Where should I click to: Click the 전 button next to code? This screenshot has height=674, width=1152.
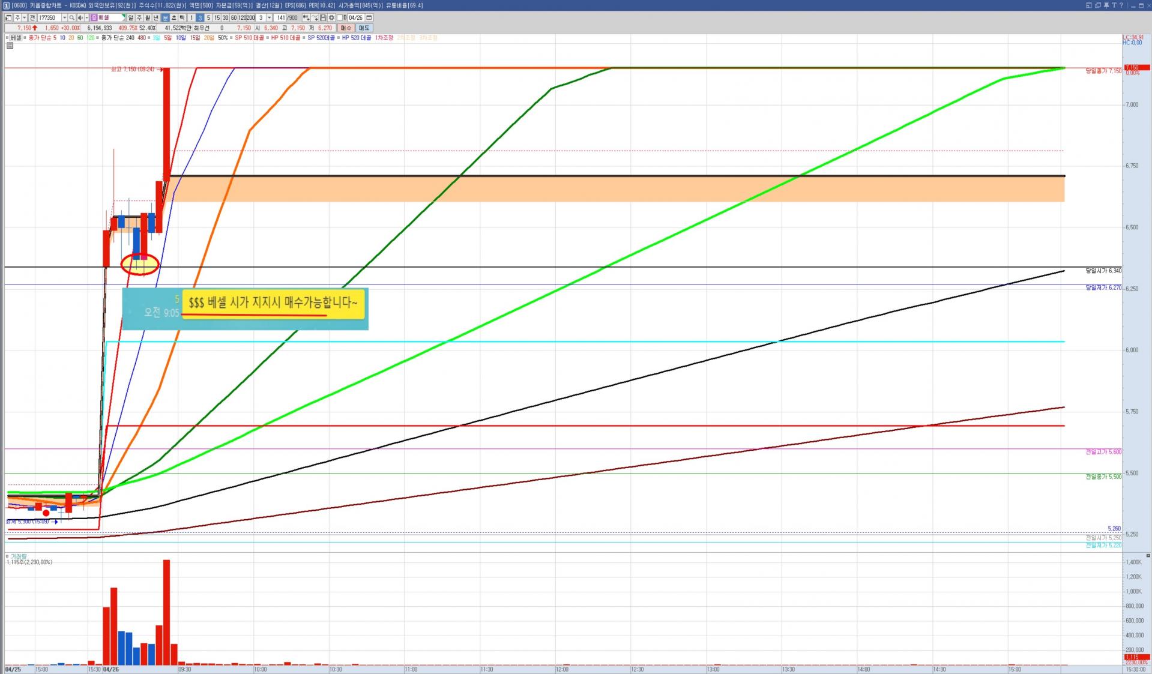point(32,18)
